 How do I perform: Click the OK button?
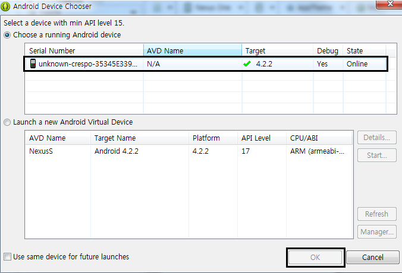(315, 257)
